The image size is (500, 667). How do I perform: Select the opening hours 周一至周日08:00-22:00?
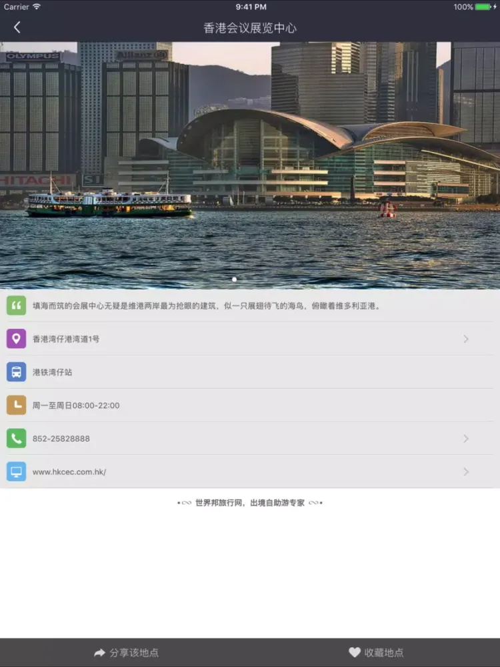point(76,406)
